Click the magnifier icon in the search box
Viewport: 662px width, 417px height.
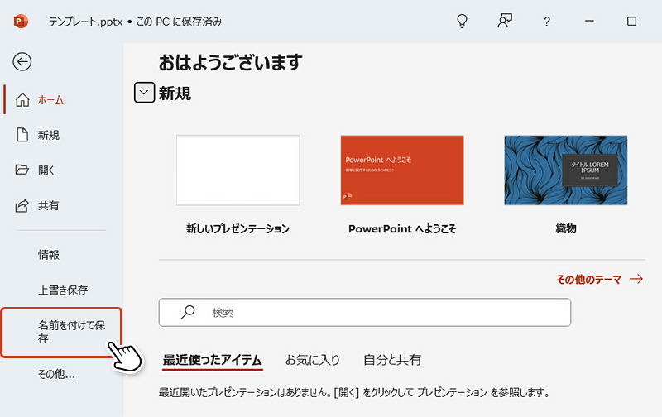point(188,312)
